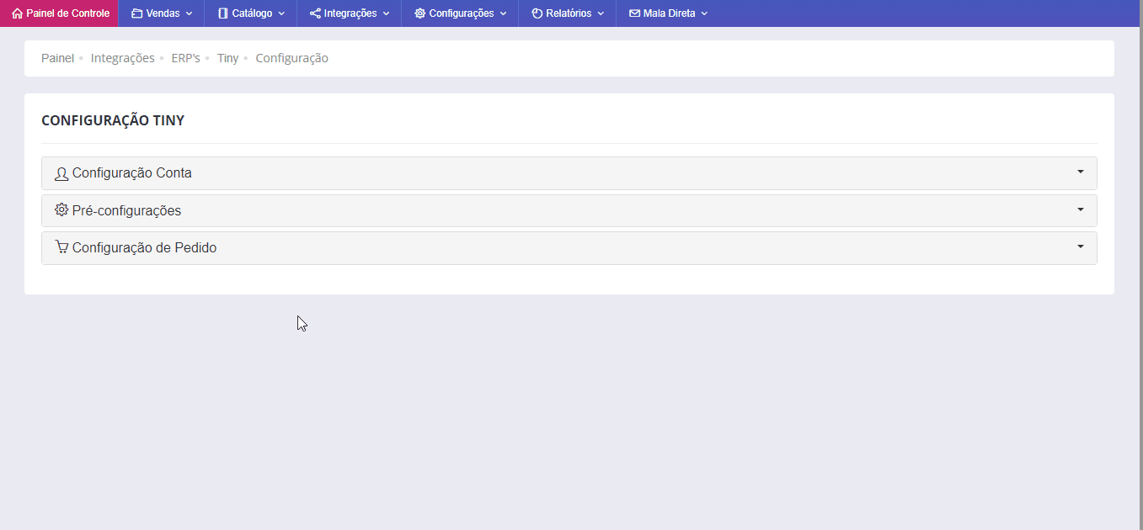Go to ERP's breadcrumb link
1143x530 pixels.
(x=186, y=58)
